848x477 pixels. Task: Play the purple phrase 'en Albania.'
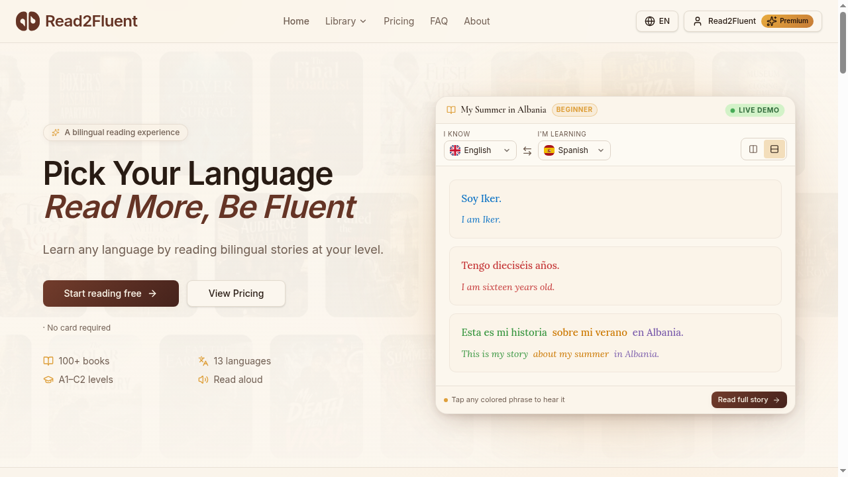pyautogui.click(x=658, y=333)
